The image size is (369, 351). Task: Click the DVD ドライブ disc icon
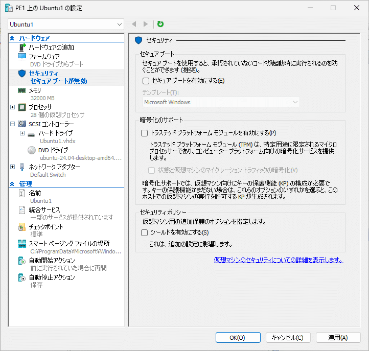[32, 150]
